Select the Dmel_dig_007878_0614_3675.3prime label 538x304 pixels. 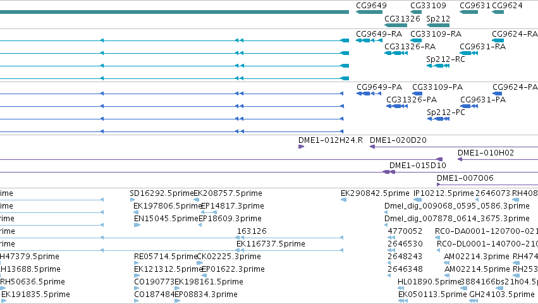tap(457, 219)
